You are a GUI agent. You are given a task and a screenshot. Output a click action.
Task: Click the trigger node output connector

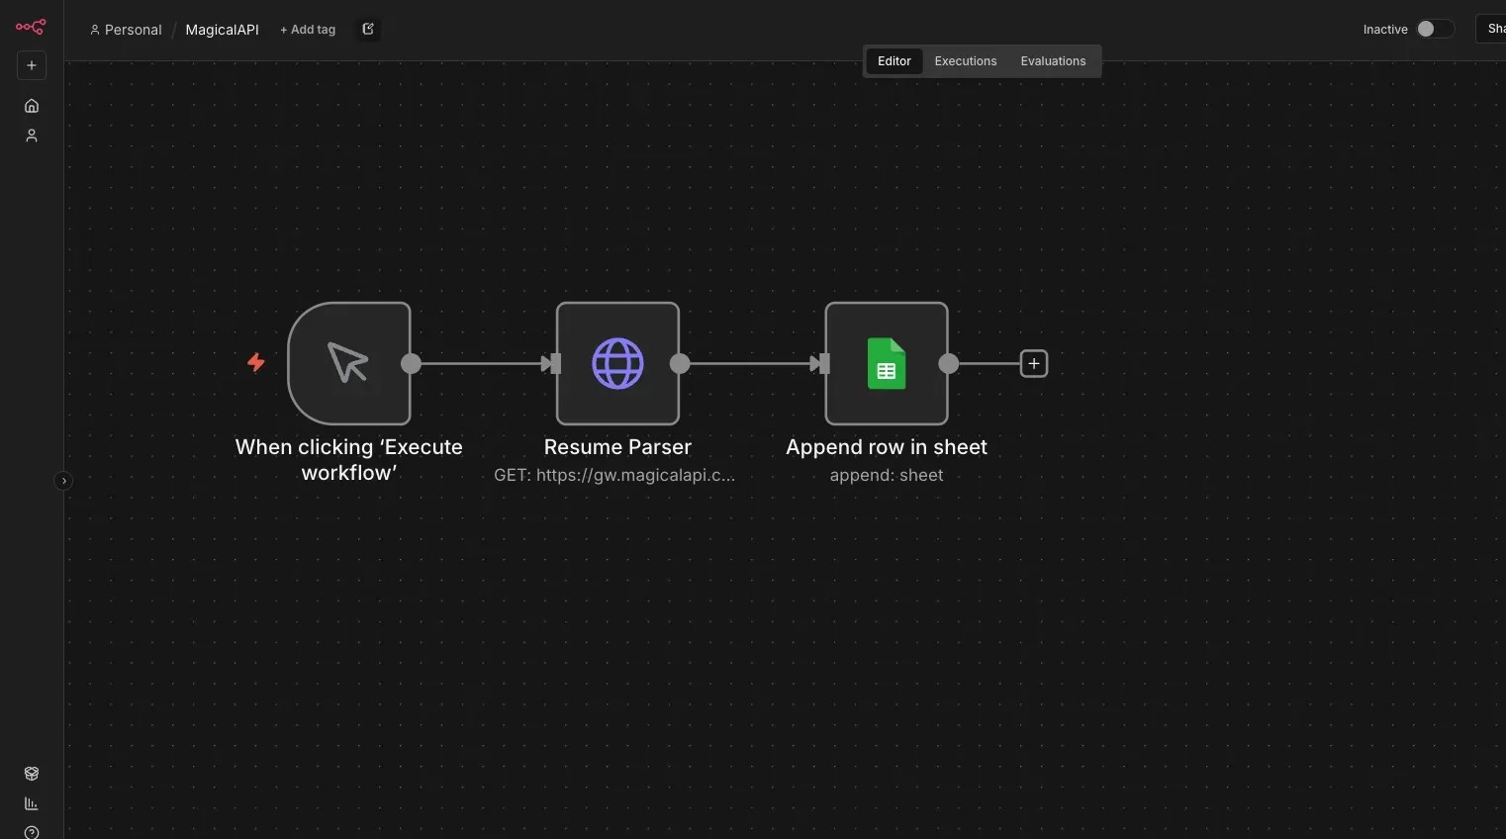(411, 364)
